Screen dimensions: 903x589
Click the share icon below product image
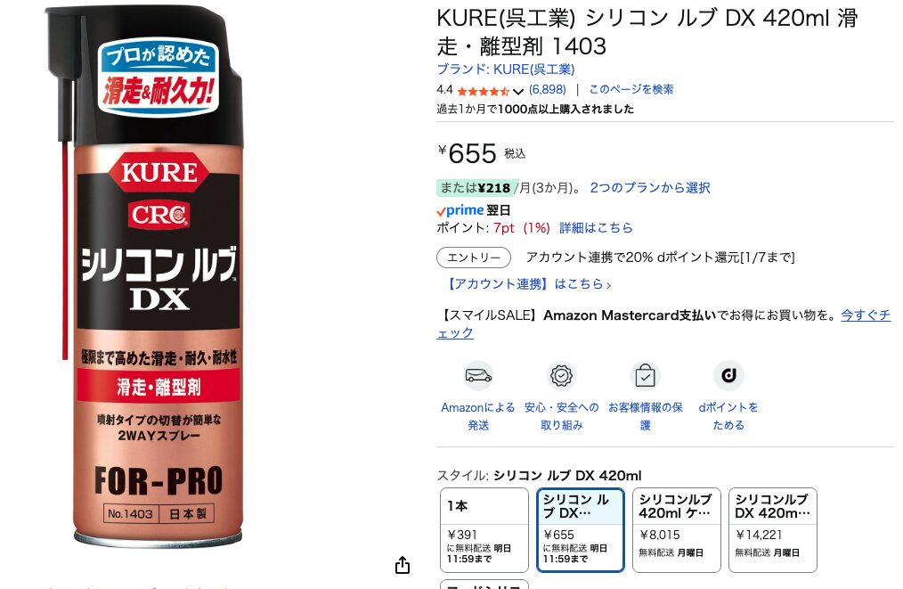(x=403, y=565)
